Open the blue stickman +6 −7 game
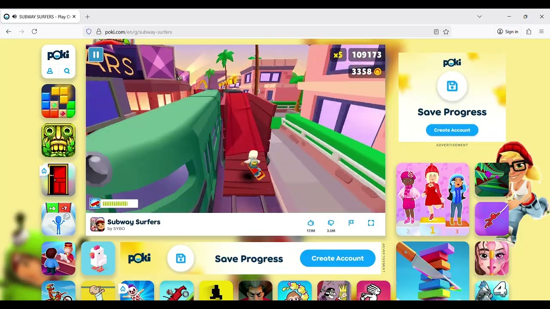 (58, 219)
